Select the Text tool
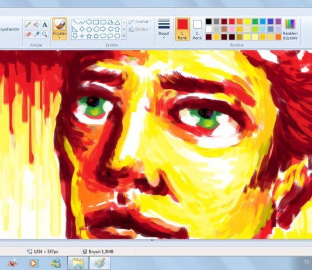Screen dimensions: 312x270 pyautogui.click(x=45, y=25)
